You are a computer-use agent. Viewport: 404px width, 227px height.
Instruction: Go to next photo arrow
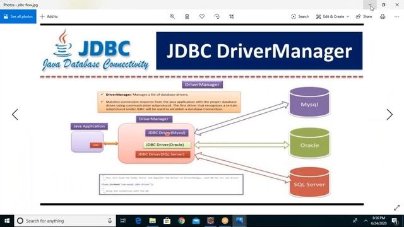pyautogui.click(x=389, y=115)
